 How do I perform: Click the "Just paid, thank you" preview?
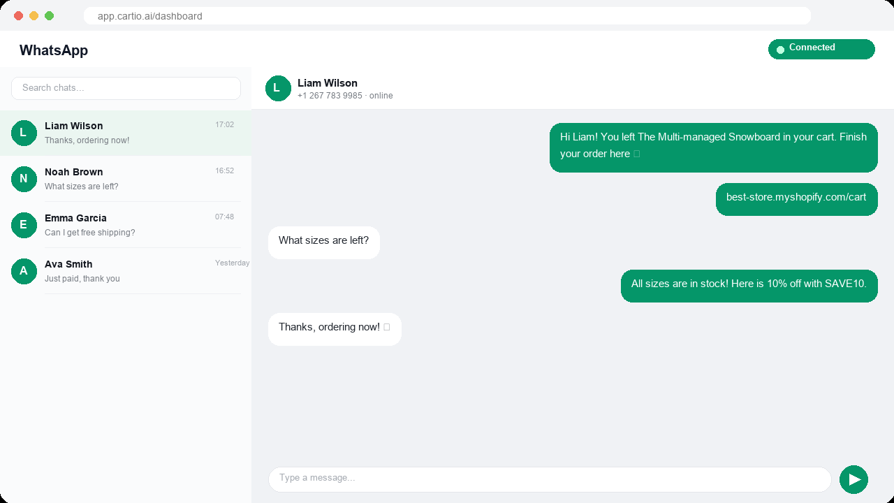[x=82, y=279]
